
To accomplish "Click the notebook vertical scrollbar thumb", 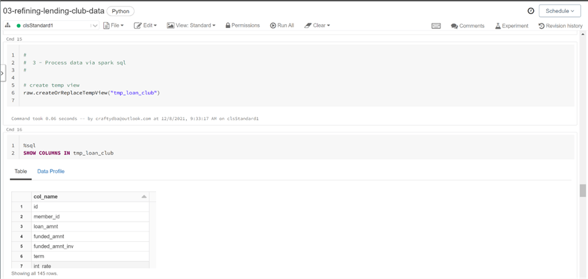I will 583,190.
